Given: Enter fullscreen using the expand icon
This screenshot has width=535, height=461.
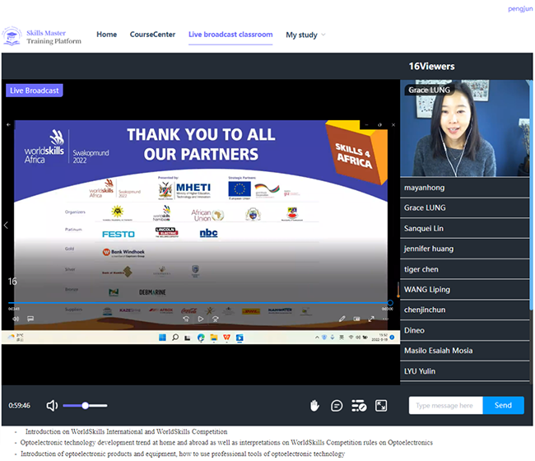Looking at the screenshot, I should (382, 405).
